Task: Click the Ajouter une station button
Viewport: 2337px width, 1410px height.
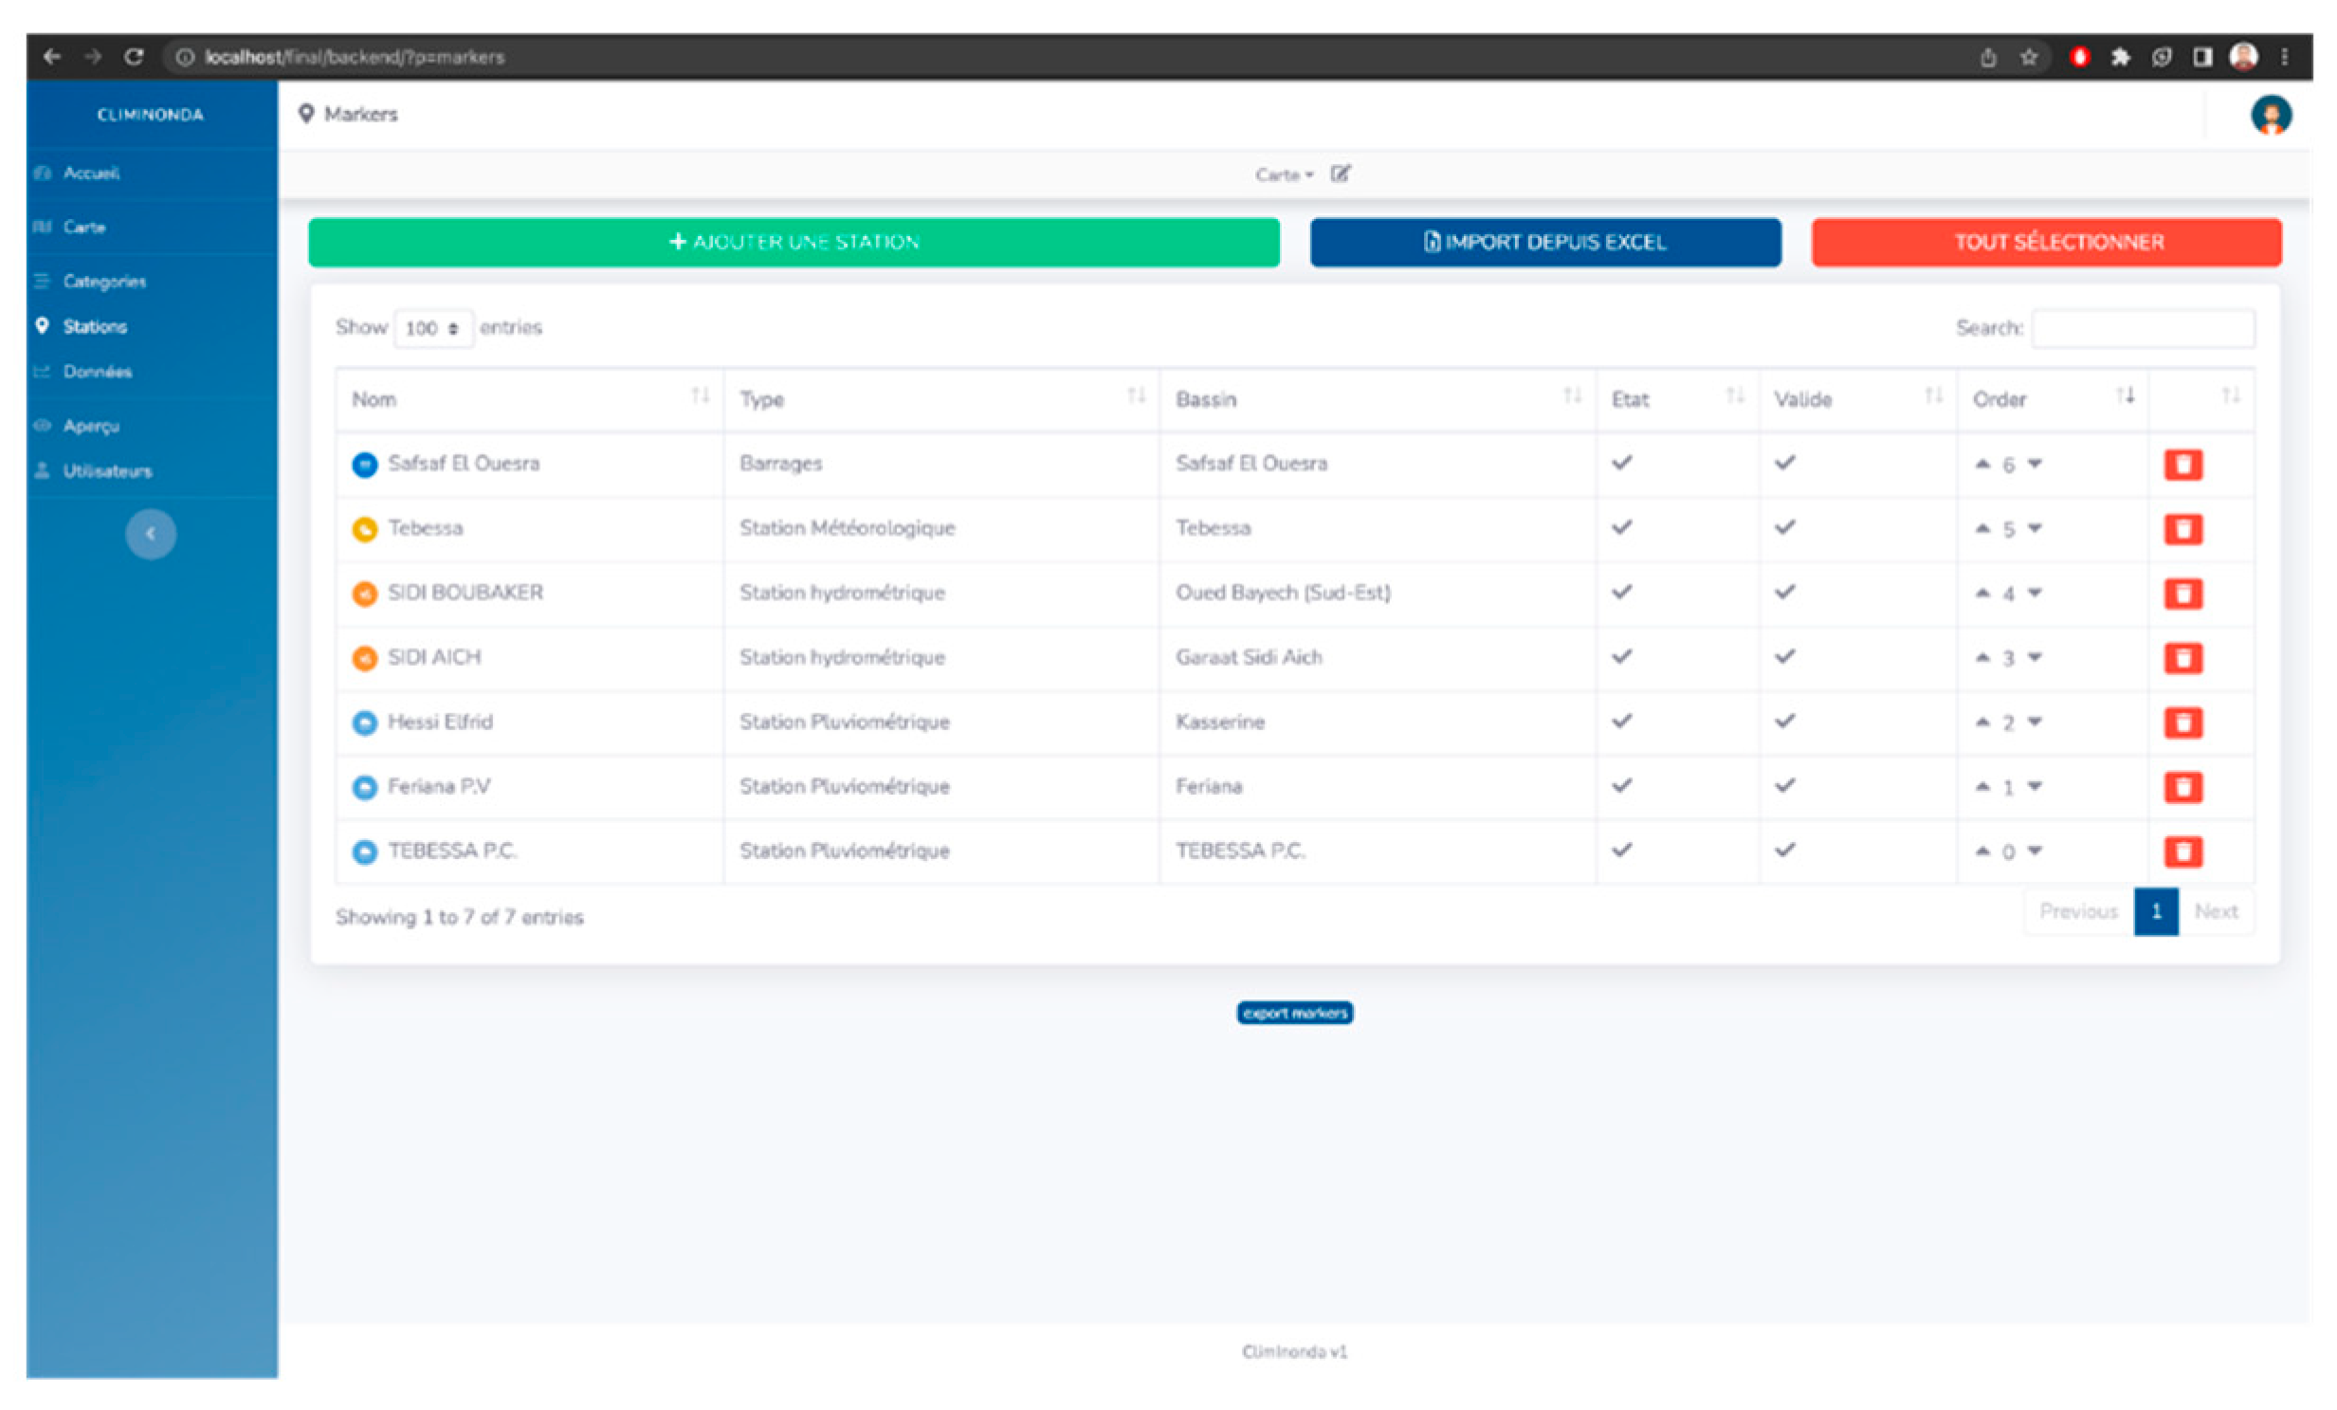Action: 793,242
